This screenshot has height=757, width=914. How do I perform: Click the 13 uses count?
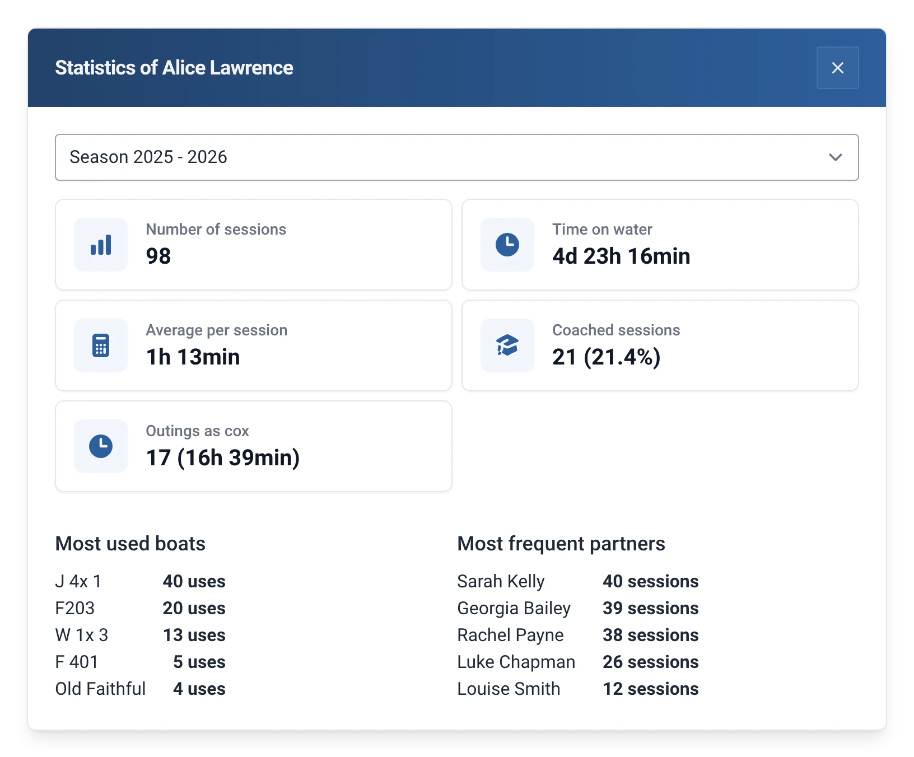pos(194,635)
